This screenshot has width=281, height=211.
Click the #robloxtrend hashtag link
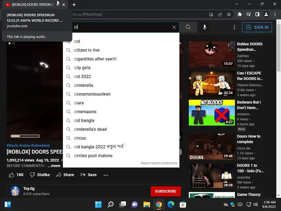[x=40, y=146]
